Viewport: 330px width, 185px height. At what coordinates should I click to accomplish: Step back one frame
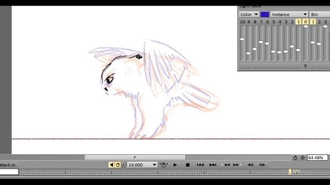click(250, 165)
